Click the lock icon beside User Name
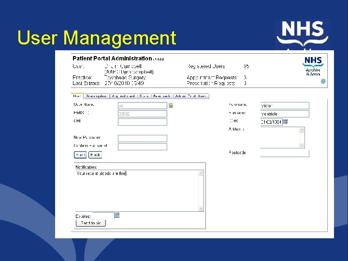The height and width of the screenshot is (261, 348). click(x=171, y=105)
